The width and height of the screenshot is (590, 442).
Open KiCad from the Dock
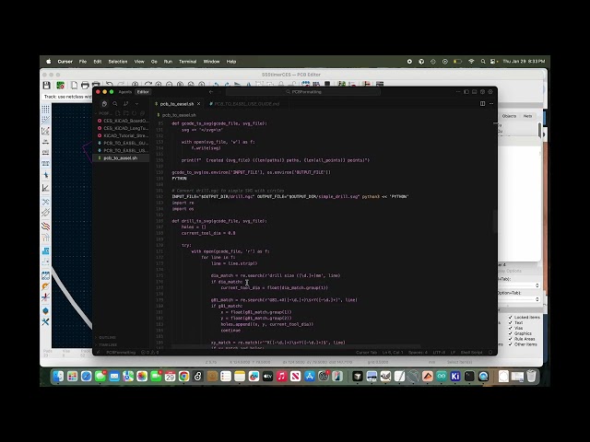[455, 376]
